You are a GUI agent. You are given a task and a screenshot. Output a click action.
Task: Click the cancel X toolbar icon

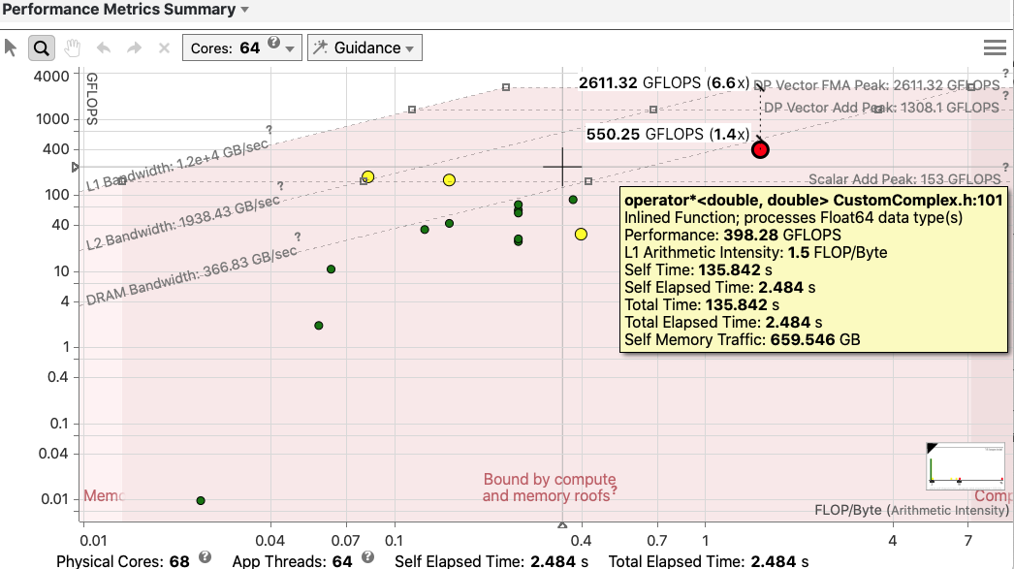(162, 47)
